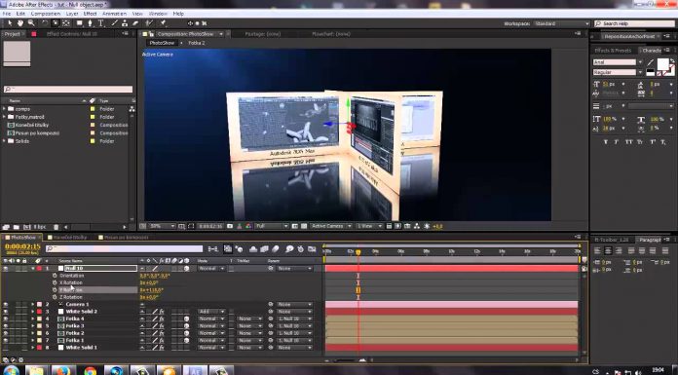678x375 pixels.
Task: Select the Rectangle shape tool
Action: [80, 23]
